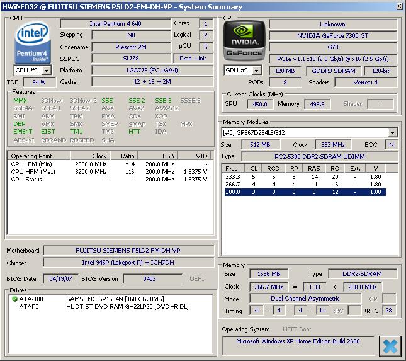Image resolution: width=406 pixels, height=361 pixels.
Task: Click the Intel Pentium 4 logo
Action: (32, 42)
